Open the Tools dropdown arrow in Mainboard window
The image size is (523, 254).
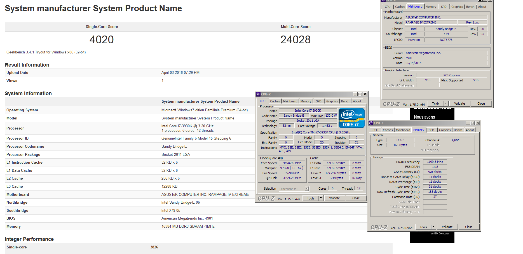pyautogui.click(x=446, y=104)
